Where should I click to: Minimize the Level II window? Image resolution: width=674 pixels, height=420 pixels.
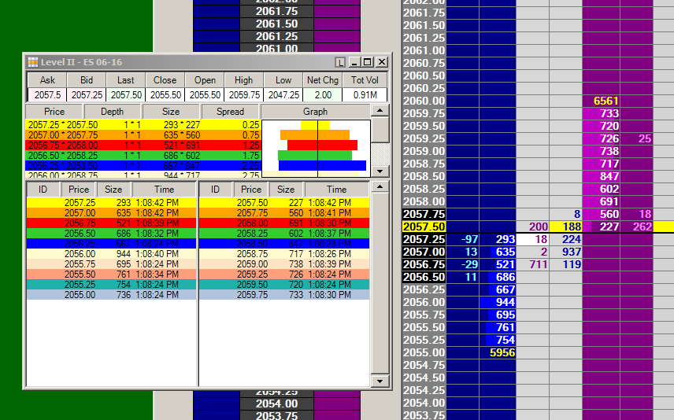354,62
